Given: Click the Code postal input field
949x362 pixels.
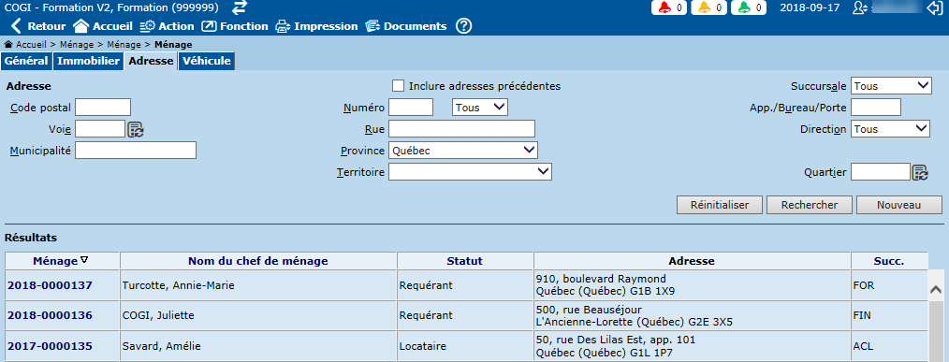Looking at the screenshot, I should [103, 108].
